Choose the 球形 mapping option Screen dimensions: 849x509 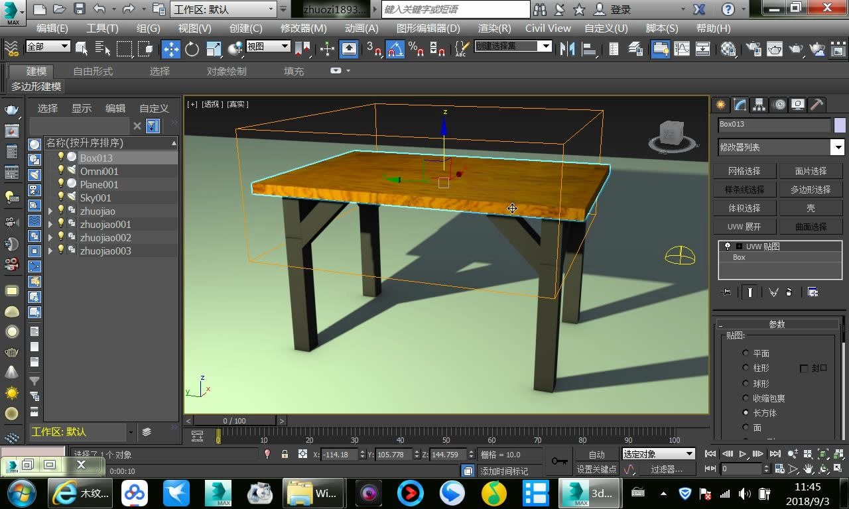coord(746,383)
